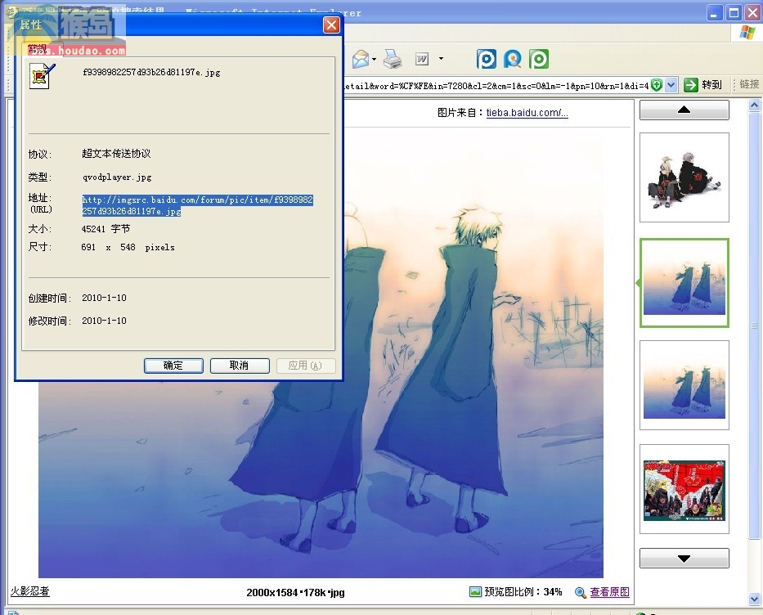Select the green-bordered highlighted thumbnail

point(684,283)
